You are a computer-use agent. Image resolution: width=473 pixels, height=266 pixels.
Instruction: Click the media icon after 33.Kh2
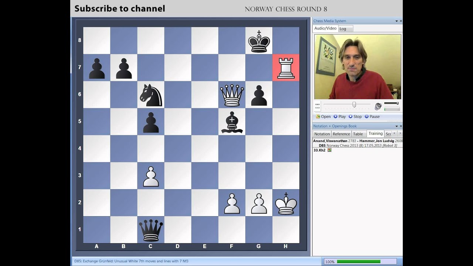pos(329,150)
